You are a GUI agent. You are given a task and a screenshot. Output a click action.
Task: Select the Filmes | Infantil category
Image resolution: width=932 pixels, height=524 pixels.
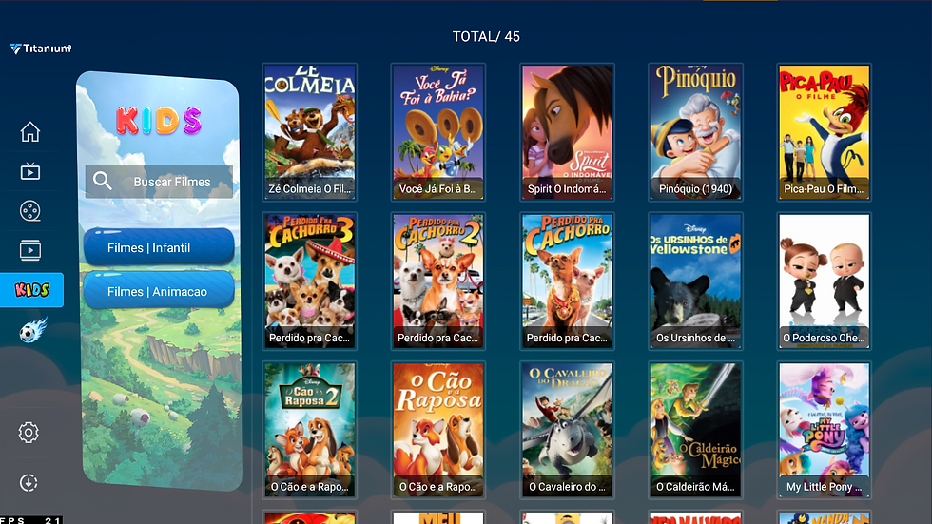pyautogui.click(x=159, y=247)
